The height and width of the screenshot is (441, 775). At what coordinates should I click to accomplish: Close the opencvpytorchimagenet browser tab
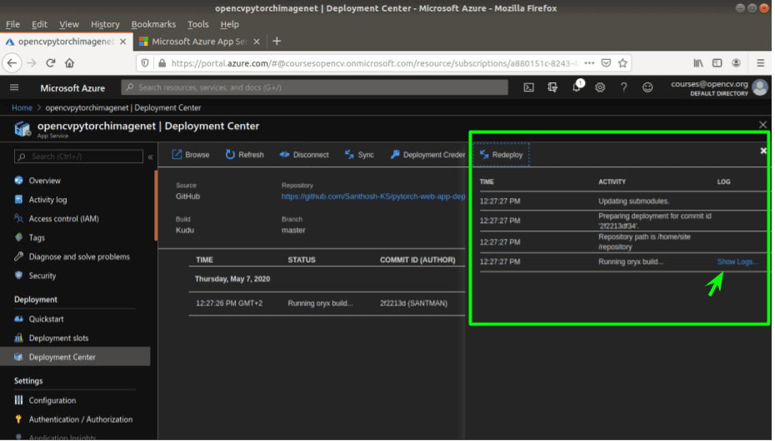coord(123,42)
